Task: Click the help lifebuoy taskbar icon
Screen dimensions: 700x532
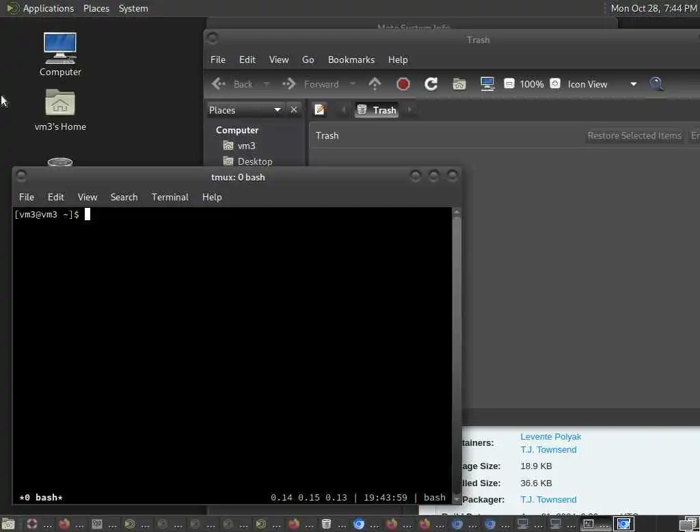Action: pyautogui.click(x=31, y=524)
